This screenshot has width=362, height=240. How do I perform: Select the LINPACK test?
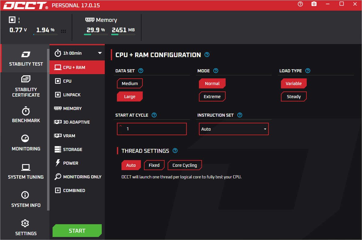pos(77,95)
